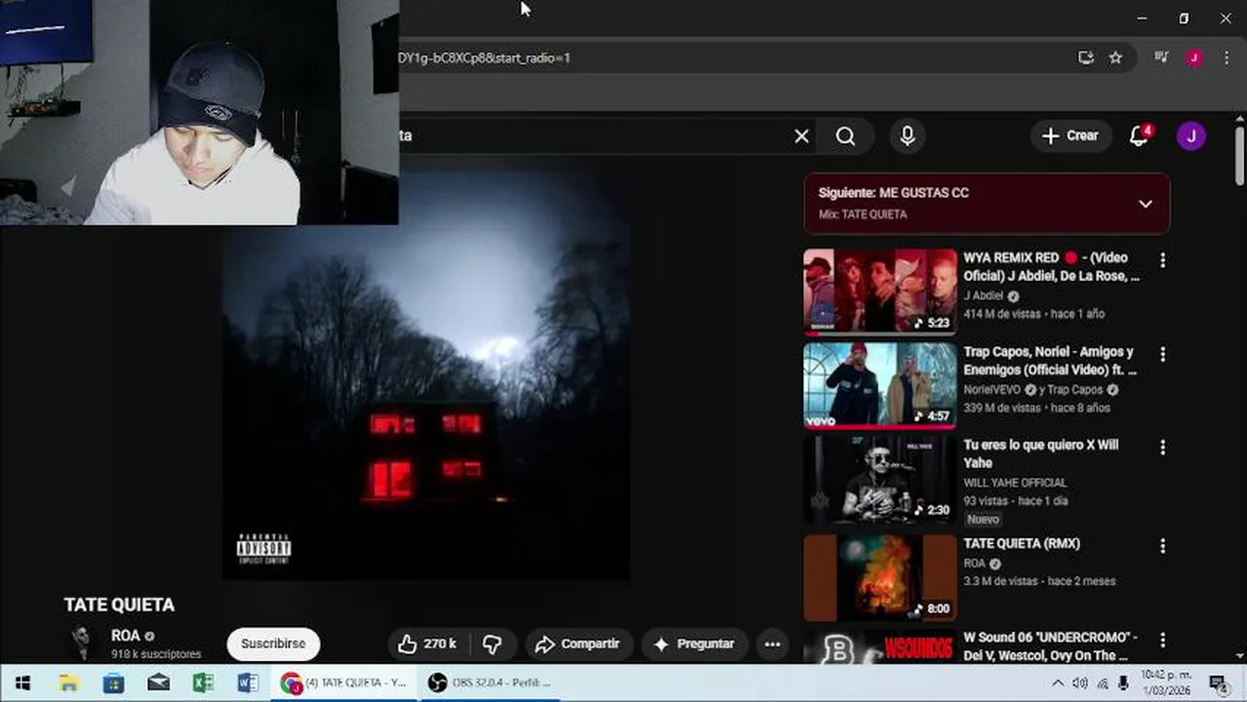This screenshot has width=1247, height=702.
Task: Open the Trap Capos, Noriel video title
Action: (1050, 361)
